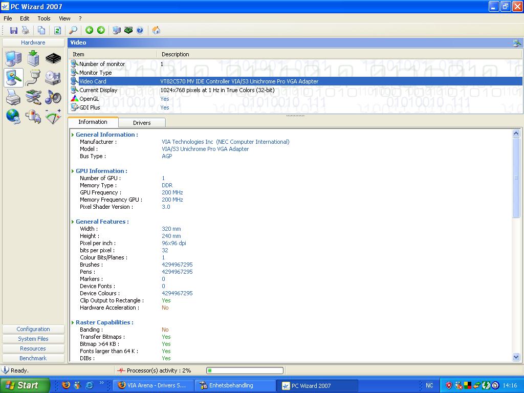Viewport: 524px width, 393px height.
Task: Select the Number of monitor row
Action: (x=295, y=64)
